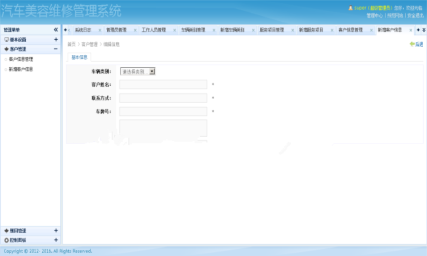Click the 联系方式 input field

click(x=163, y=98)
